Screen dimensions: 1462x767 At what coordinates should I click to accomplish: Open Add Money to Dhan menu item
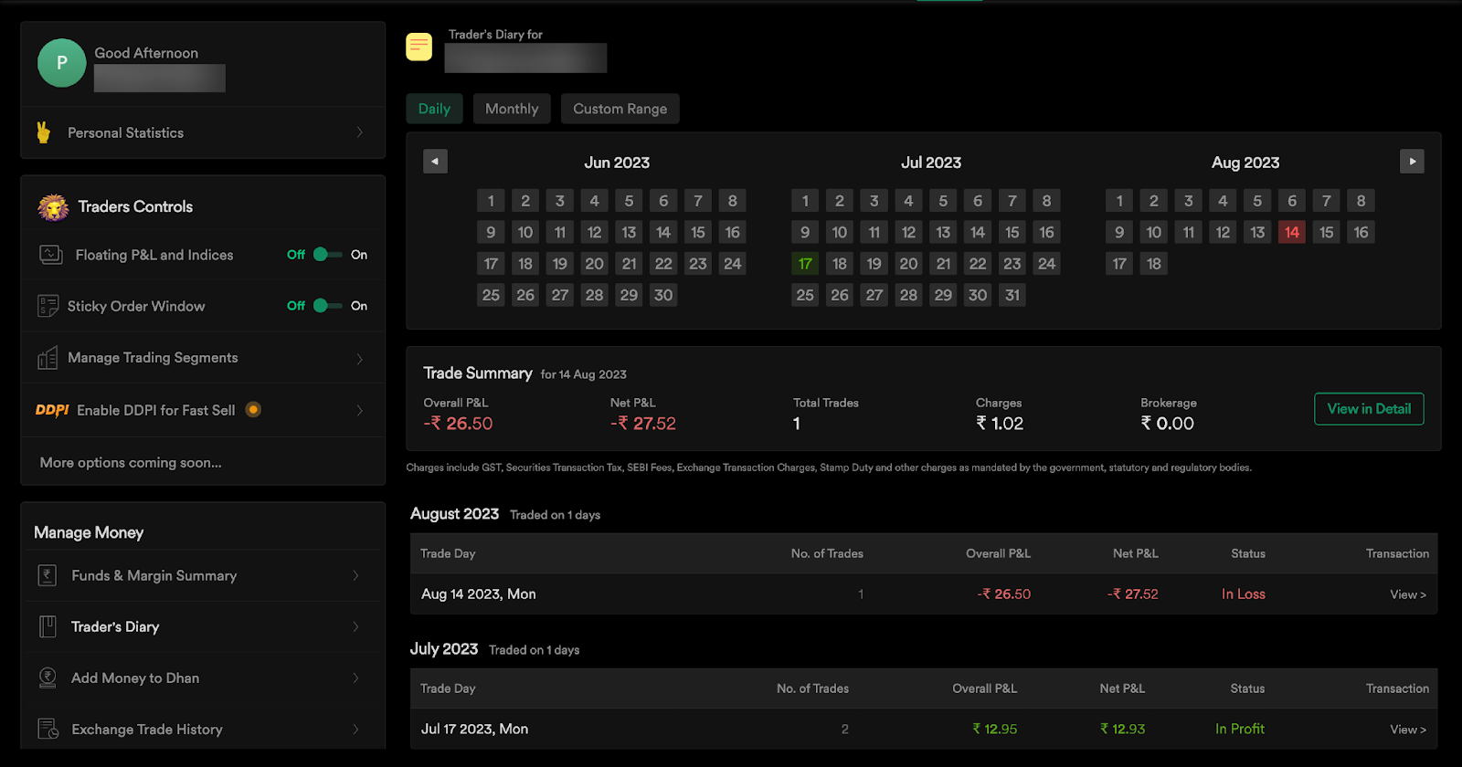[x=203, y=678]
